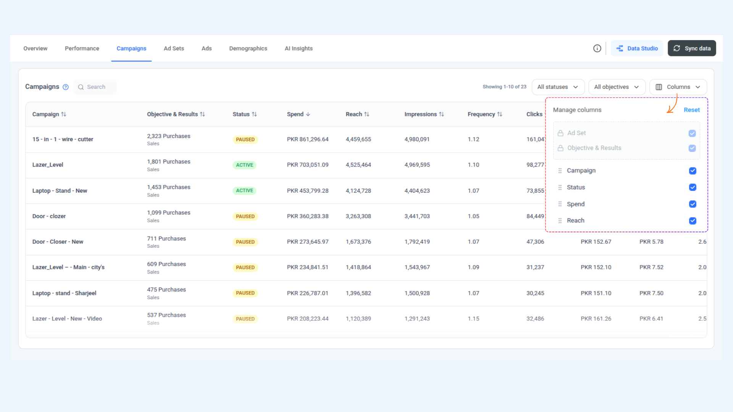Click the info circle icon near Data Studio
This screenshot has width=733, height=412.
tap(597, 48)
